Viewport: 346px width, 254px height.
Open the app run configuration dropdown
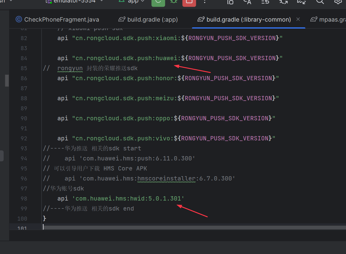pos(132,1)
